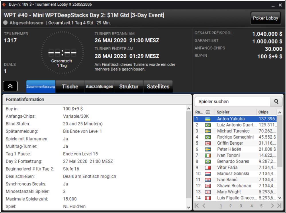The width and height of the screenshot is (286, 213).
Task: Collapse the header with double-chevron button
Action: coord(10,86)
